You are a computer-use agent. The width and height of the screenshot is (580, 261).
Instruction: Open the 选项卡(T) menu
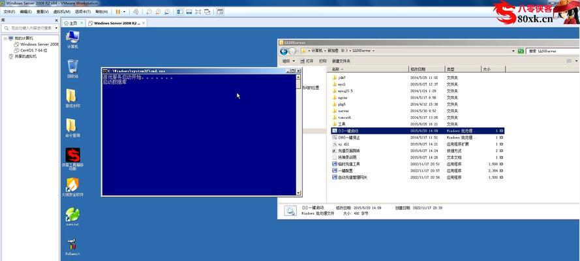(x=83, y=12)
